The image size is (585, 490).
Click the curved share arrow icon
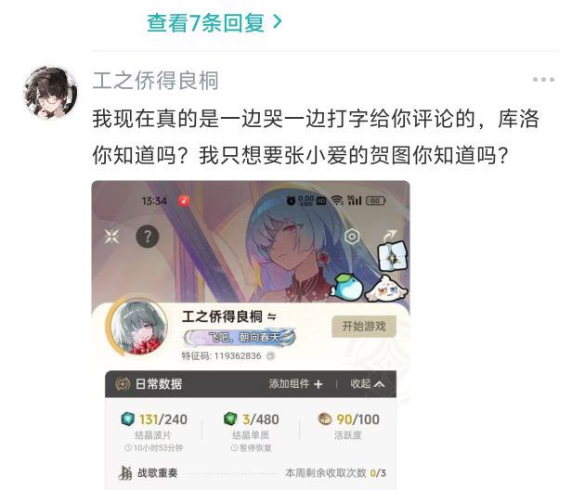389,235
